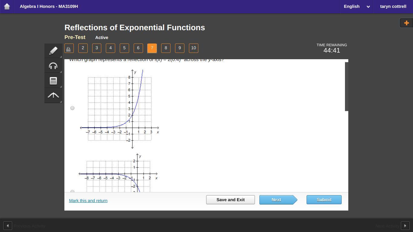Go to question 4
Image resolution: width=413 pixels, height=232 pixels.
pyautogui.click(x=110, y=48)
